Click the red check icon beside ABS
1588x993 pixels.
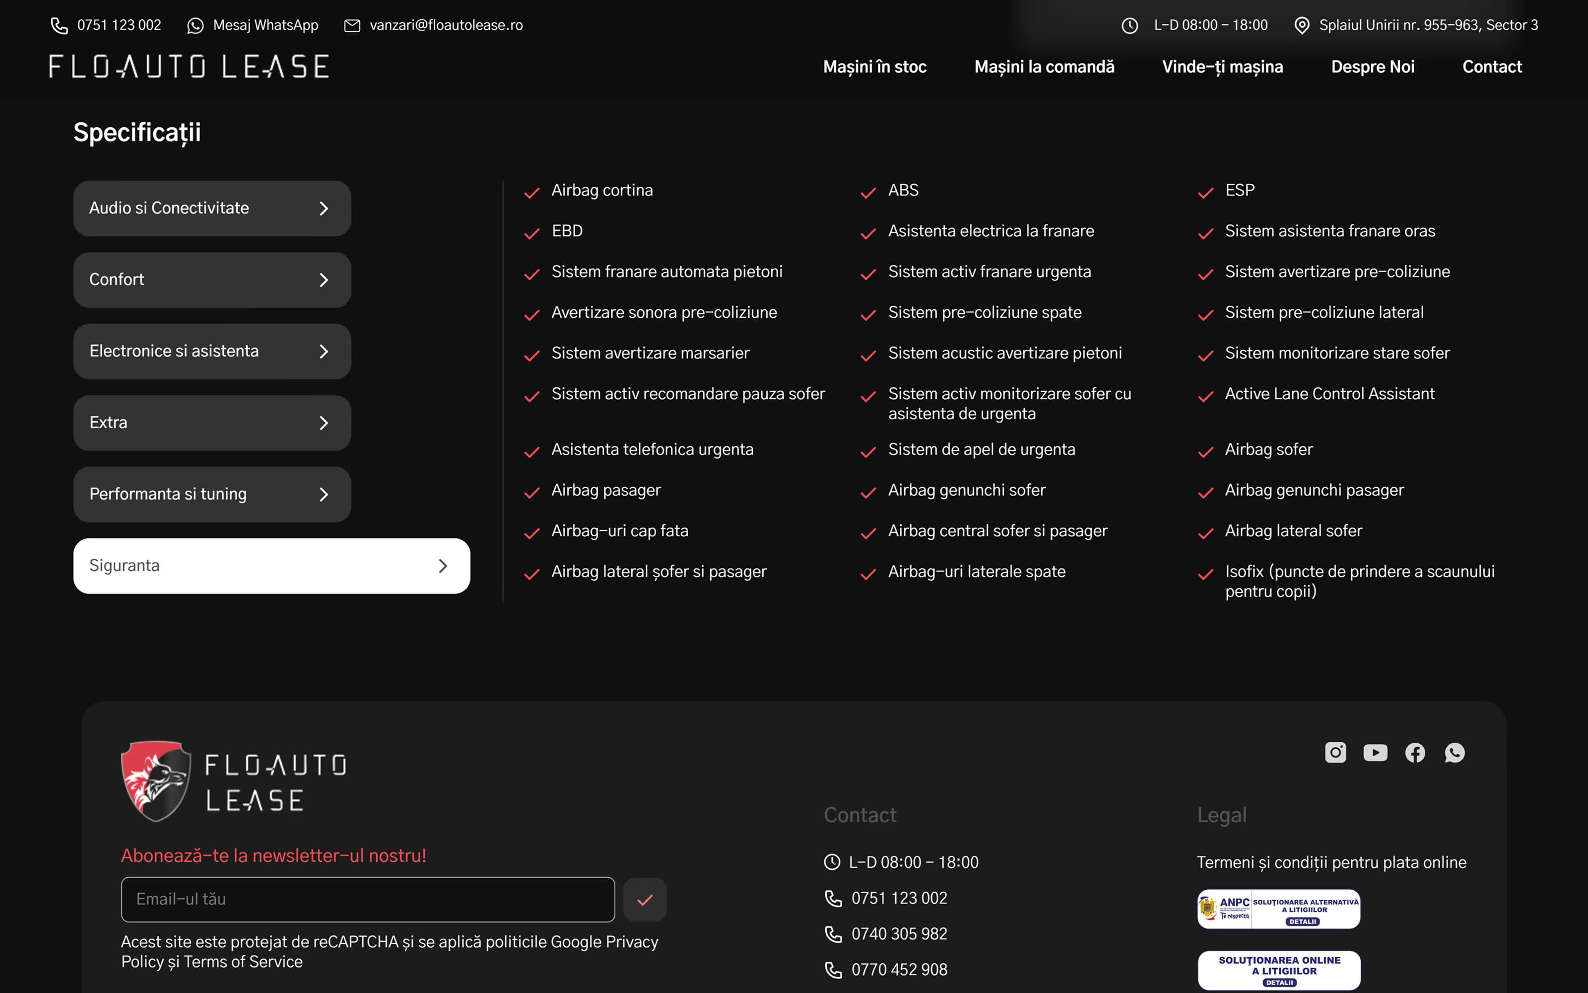[x=868, y=193]
